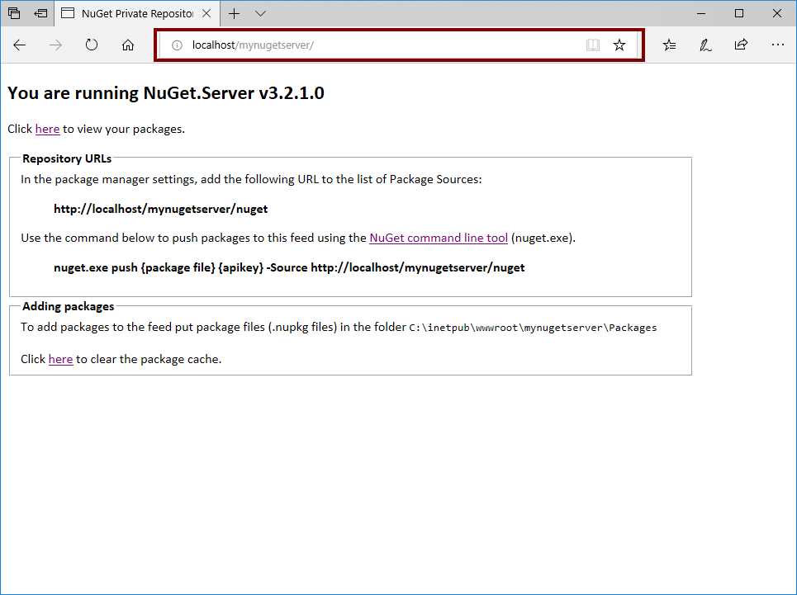Enter reading view for this page
Image resolution: width=797 pixels, height=595 pixels.
coord(593,45)
